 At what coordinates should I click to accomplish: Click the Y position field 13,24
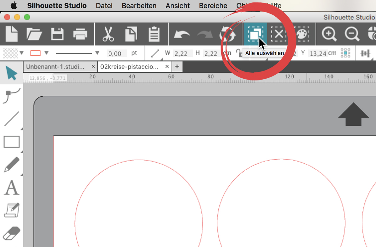pyautogui.click(x=318, y=54)
